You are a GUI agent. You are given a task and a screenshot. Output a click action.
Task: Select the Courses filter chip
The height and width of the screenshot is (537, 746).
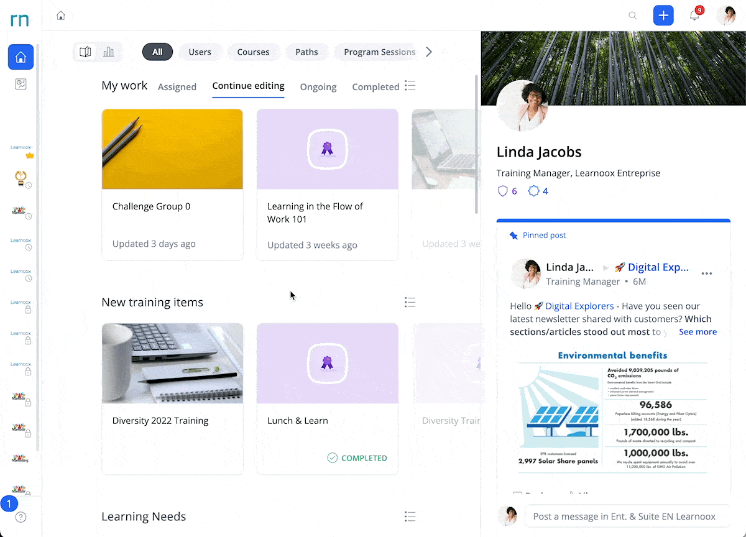[253, 52]
